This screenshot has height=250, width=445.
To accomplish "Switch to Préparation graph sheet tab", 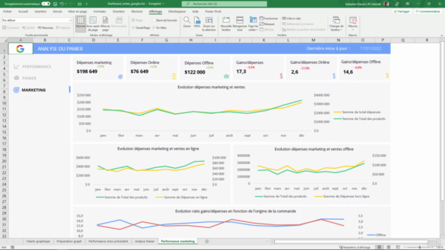I will (69, 242).
